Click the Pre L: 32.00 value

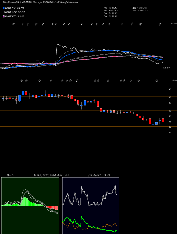[110, 13]
